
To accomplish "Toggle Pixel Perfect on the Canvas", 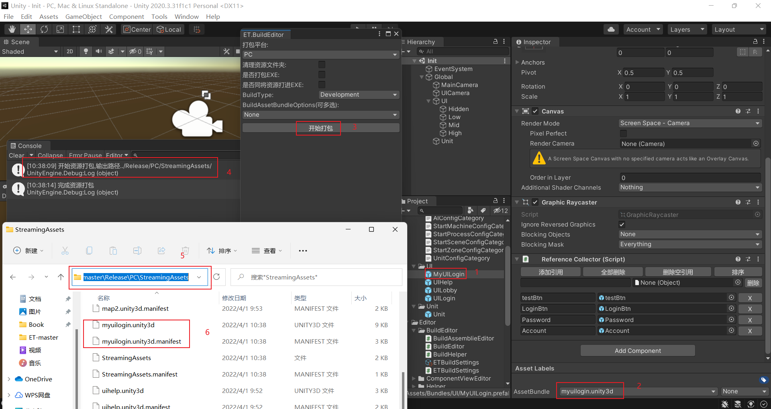I will tap(623, 134).
